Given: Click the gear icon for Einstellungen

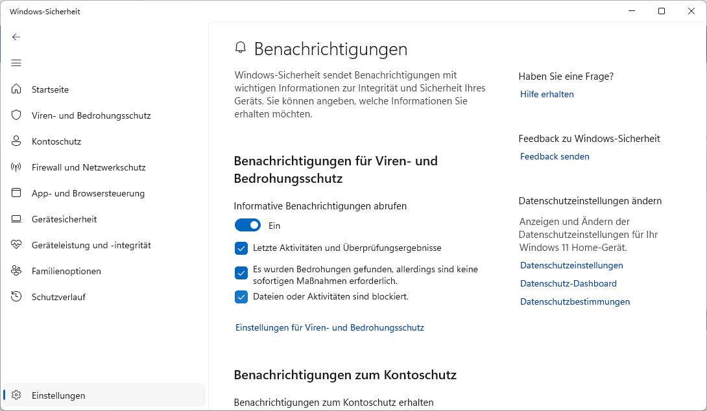Looking at the screenshot, I should (x=16, y=395).
